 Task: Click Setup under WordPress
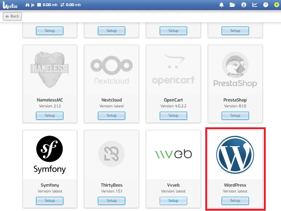[235, 200]
